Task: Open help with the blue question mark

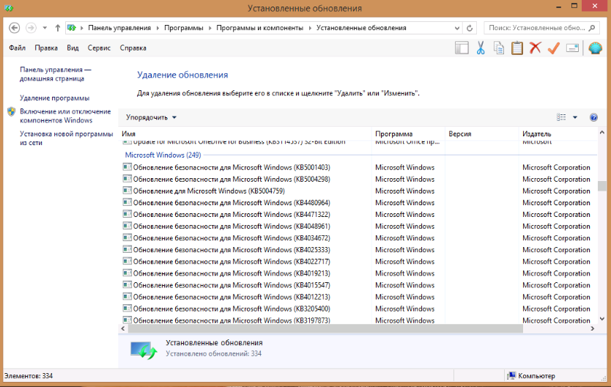Action: (593, 117)
